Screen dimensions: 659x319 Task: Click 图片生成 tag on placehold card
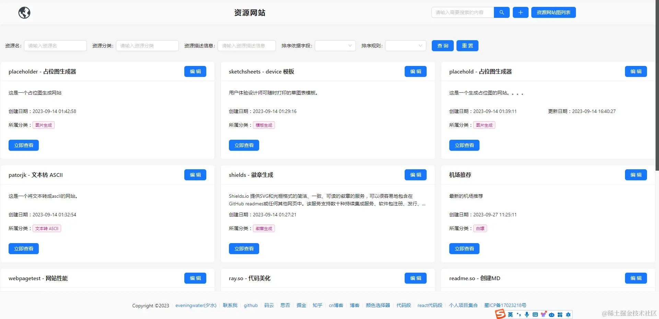tap(484, 125)
